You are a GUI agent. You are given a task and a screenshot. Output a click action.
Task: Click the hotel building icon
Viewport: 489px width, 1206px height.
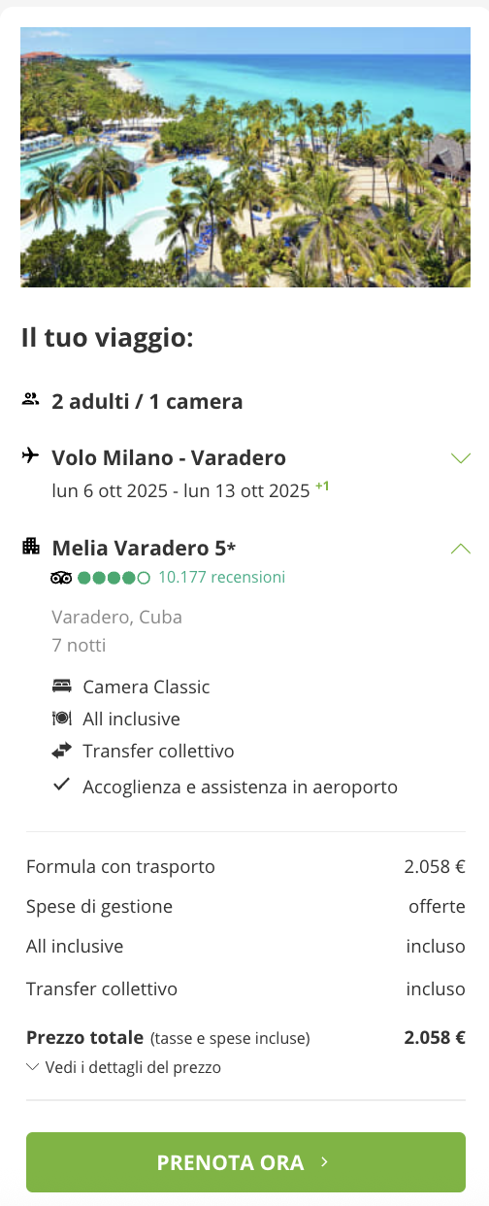coord(31,546)
